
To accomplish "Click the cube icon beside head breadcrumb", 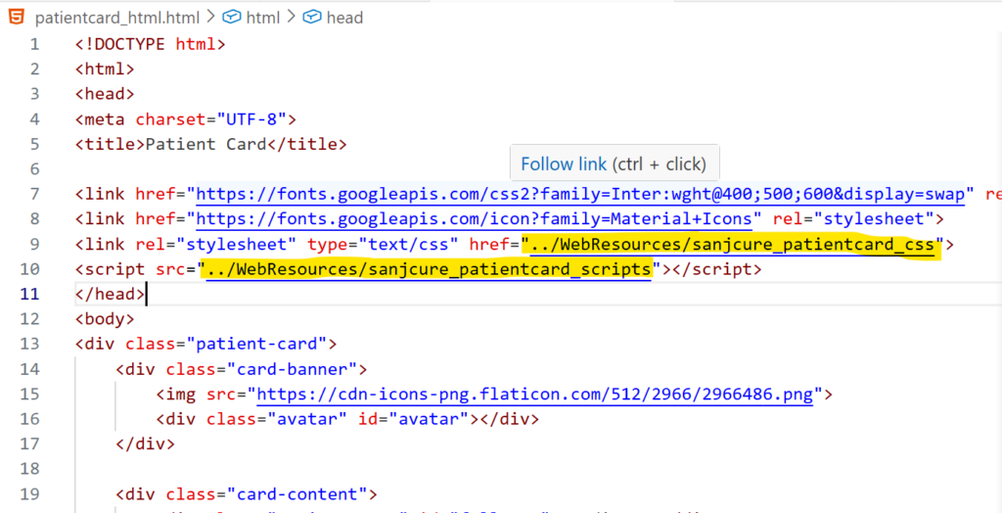I will tap(311, 18).
